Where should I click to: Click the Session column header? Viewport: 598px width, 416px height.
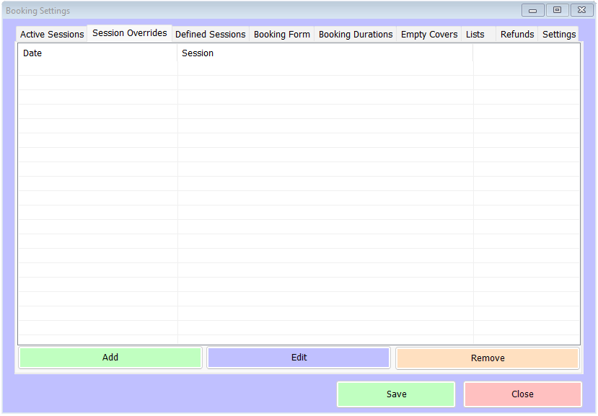tap(325, 53)
